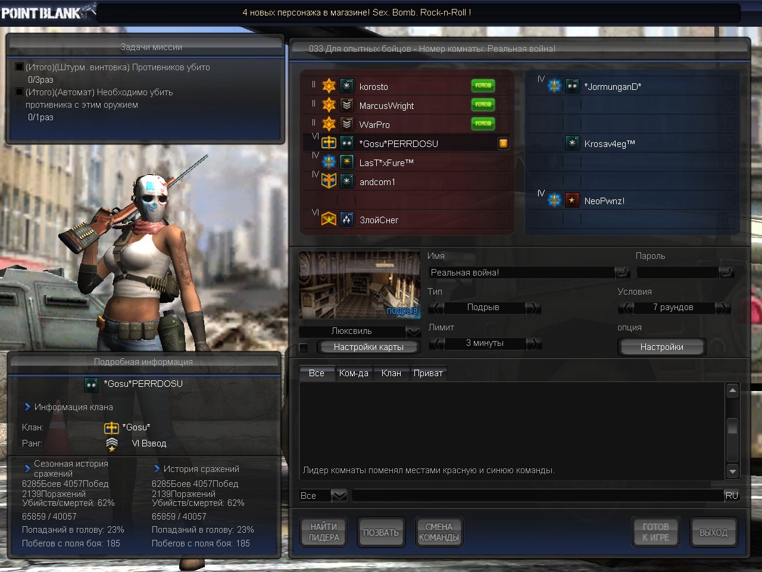Click korosto's clan star emblem
This screenshot has height=572, width=762.
pyautogui.click(x=329, y=86)
